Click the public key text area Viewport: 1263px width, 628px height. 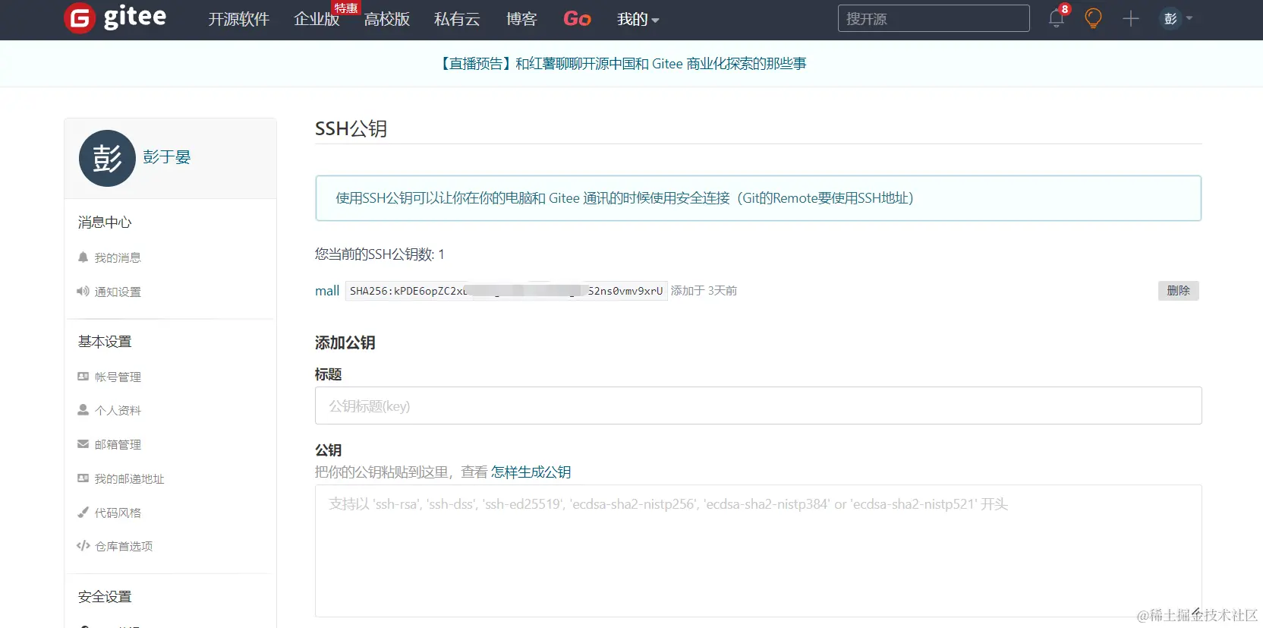758,551
